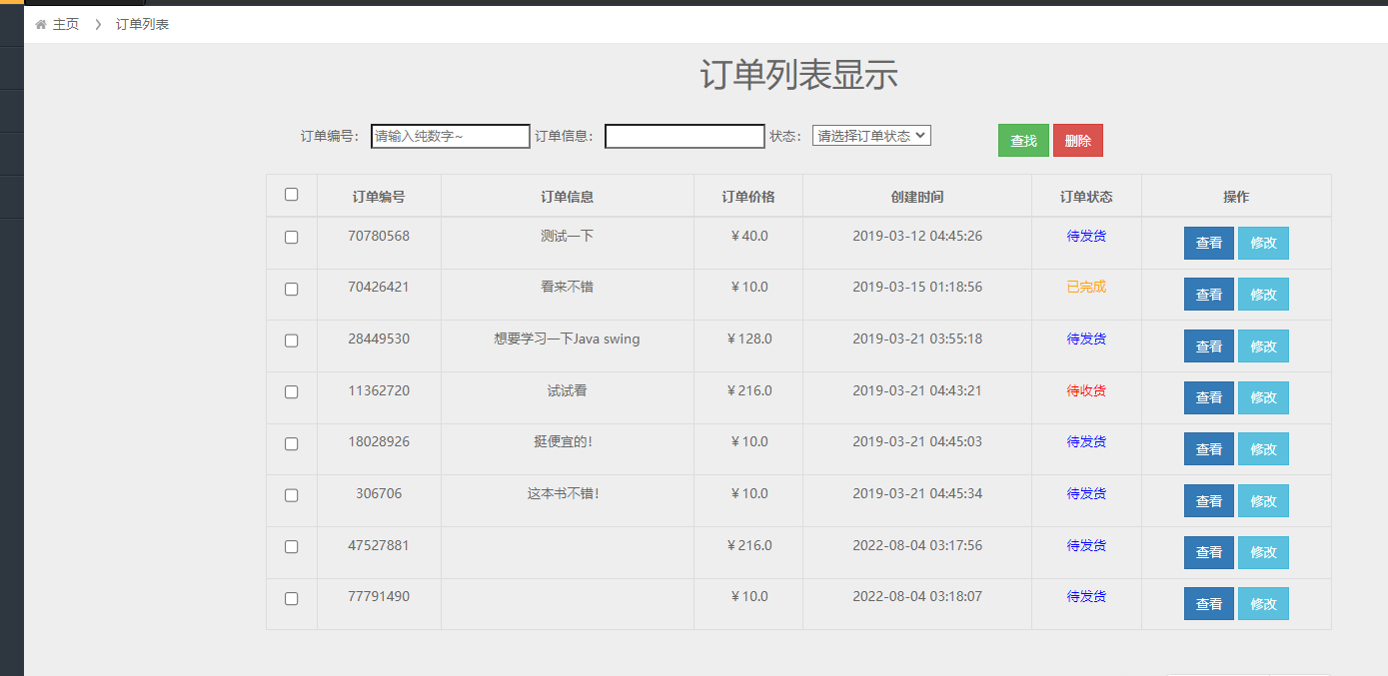Click the red 待收货 status text
This screenshot has width=1388, height=676.
click(1086, 390)
